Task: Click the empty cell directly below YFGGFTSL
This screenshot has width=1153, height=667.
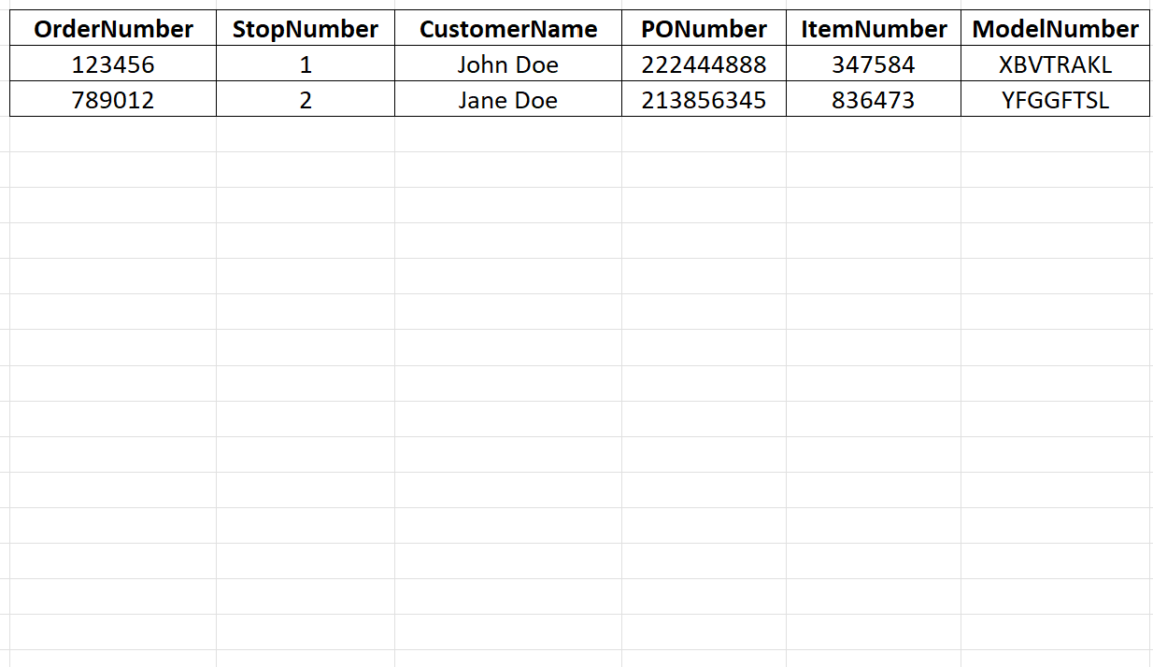Action: coord(1055,135)
